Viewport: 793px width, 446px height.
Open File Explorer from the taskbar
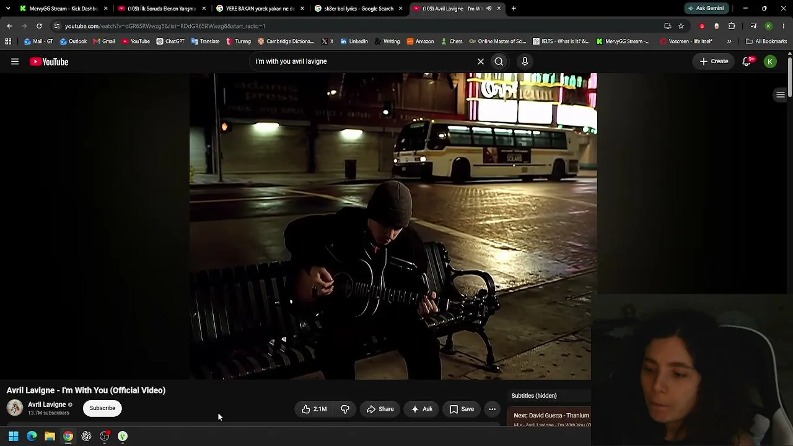tap(50, 436)
